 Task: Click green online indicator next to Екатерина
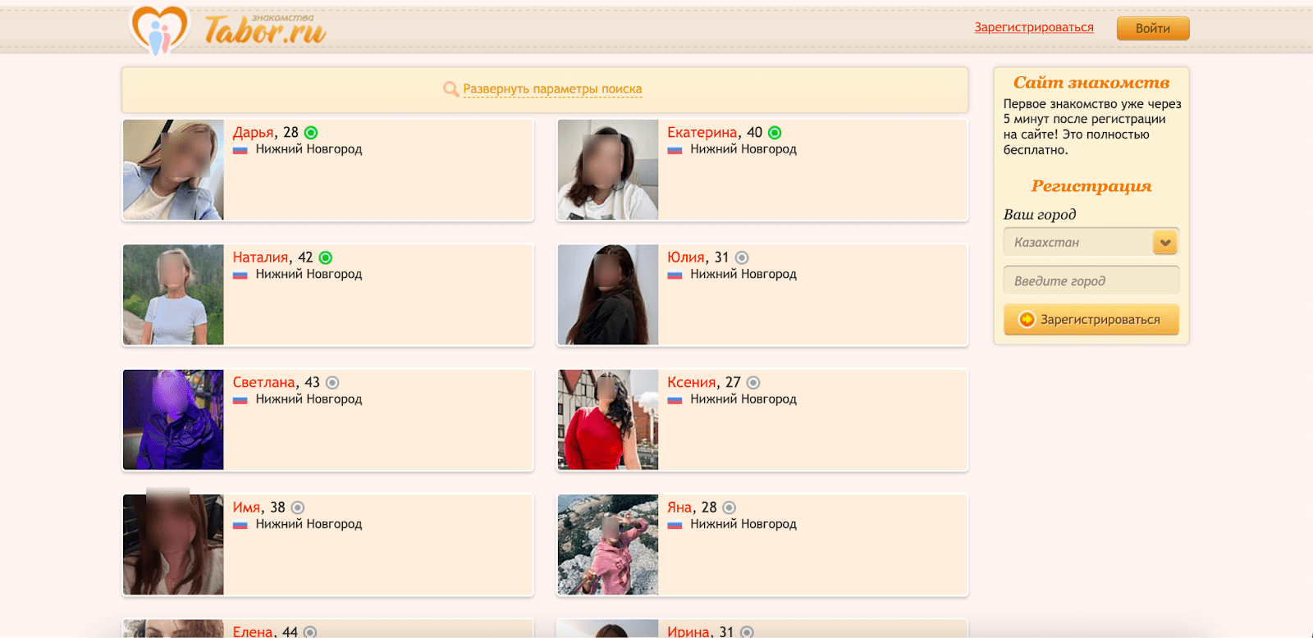(x=775, y=133)
